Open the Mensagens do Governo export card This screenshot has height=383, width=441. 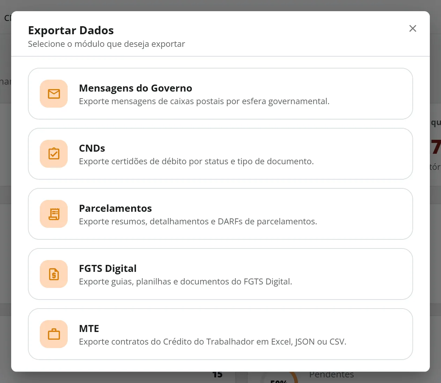[221, 94]
